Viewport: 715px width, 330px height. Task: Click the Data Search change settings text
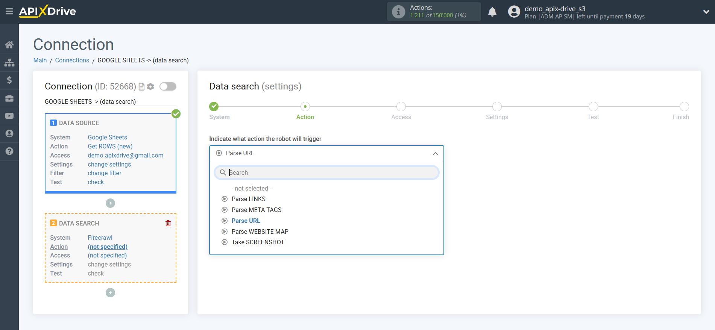click(x=109, y=264)
